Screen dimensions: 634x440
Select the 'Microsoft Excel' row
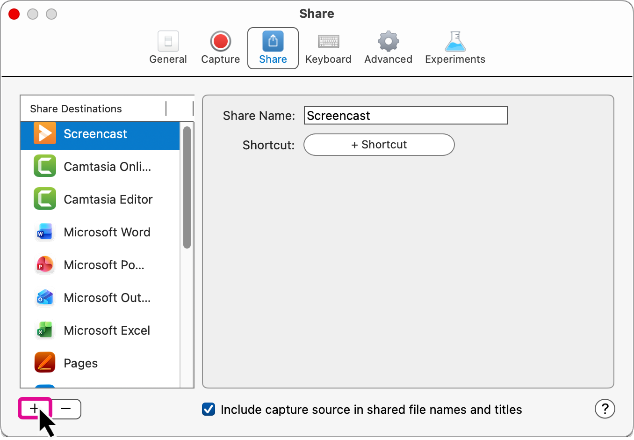[100, 330]
